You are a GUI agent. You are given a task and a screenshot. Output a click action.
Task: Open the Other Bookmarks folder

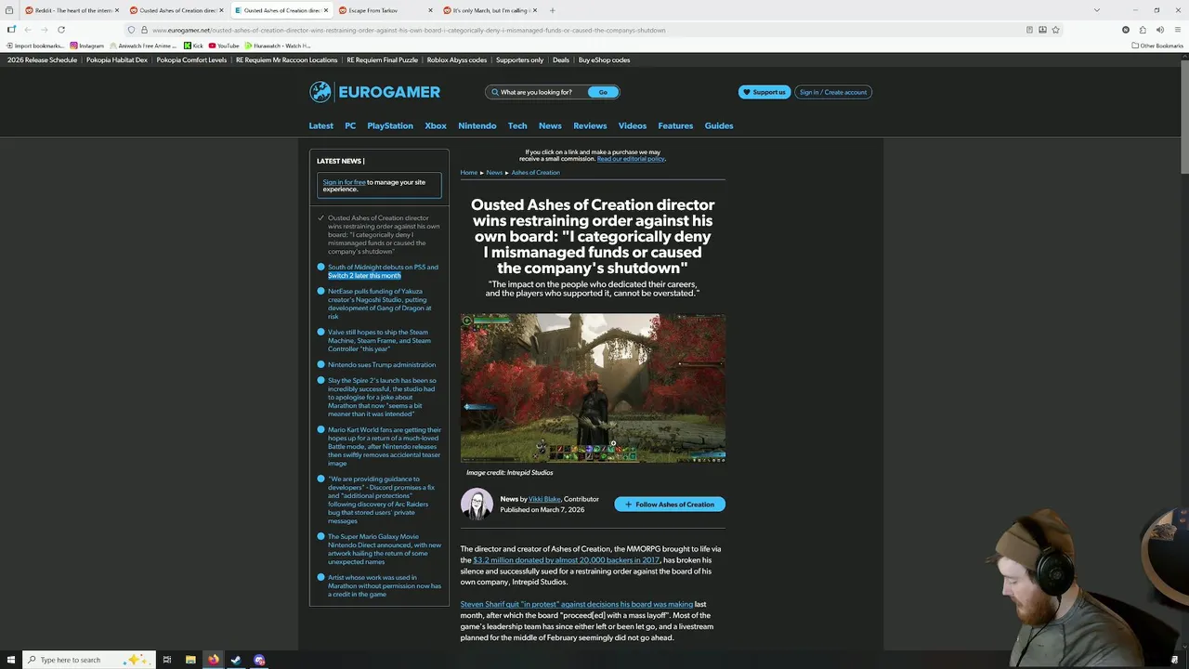[1157, 46]
